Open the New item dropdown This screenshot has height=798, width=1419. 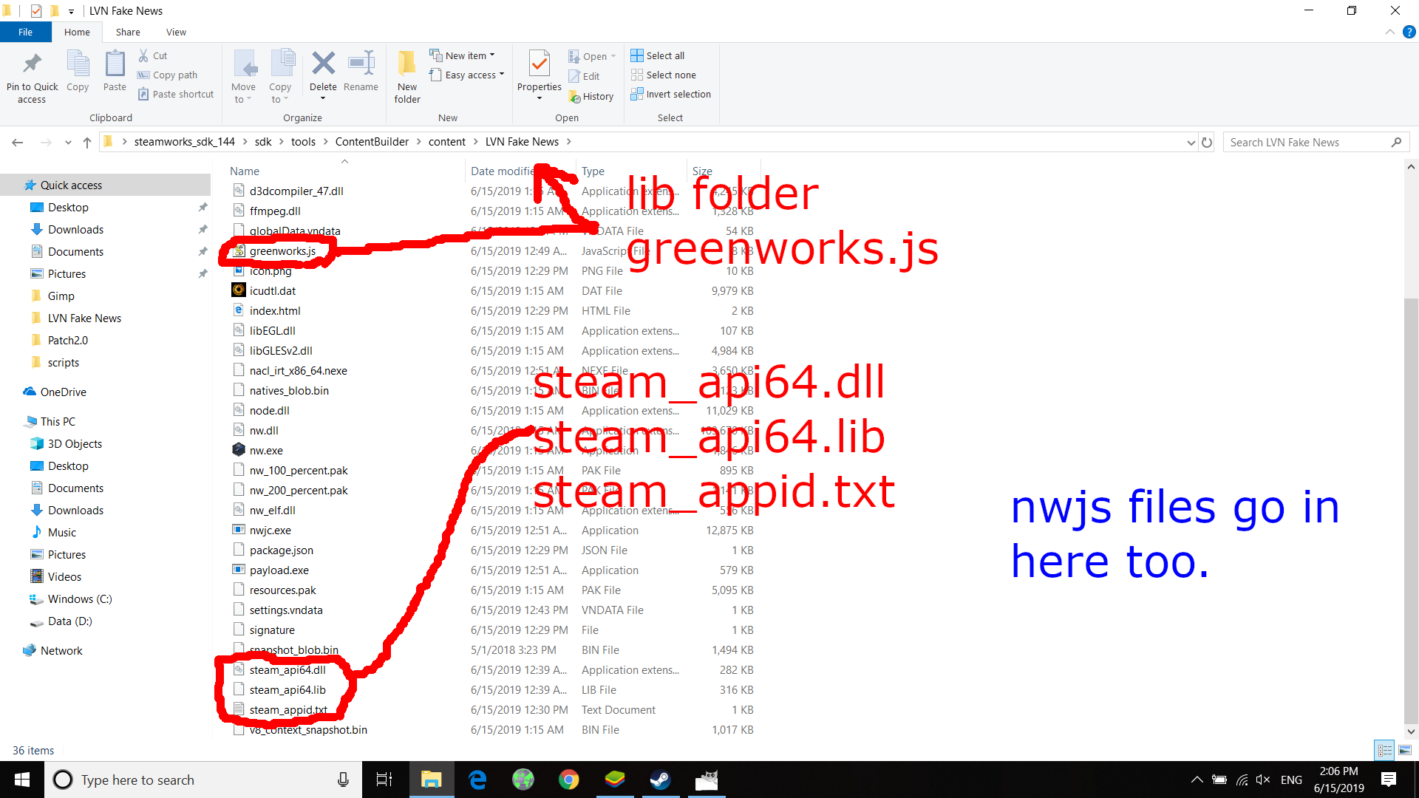[x=463, y=55]
